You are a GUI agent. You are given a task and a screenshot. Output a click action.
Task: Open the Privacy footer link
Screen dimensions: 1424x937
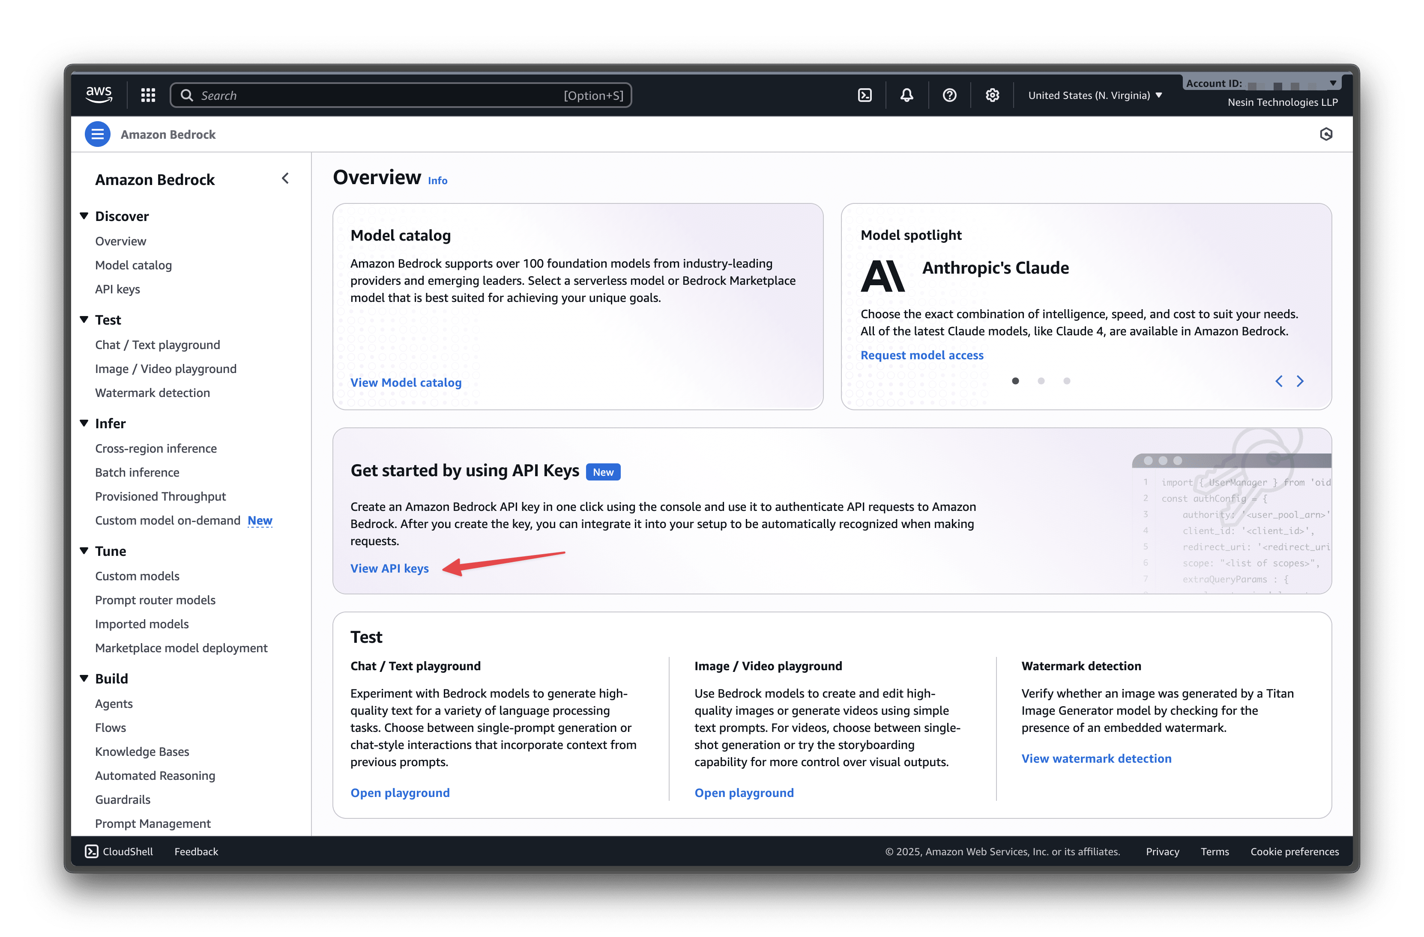1162,851
